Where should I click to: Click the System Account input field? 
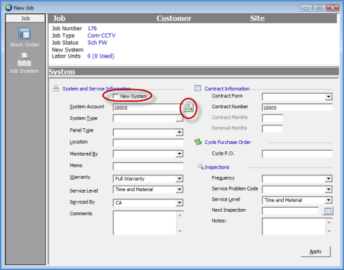[147, 108]
